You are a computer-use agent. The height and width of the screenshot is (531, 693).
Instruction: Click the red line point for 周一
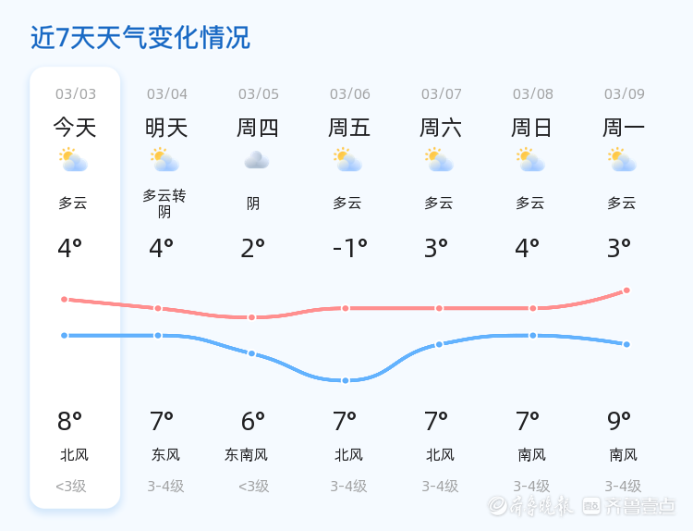[626, 290]
